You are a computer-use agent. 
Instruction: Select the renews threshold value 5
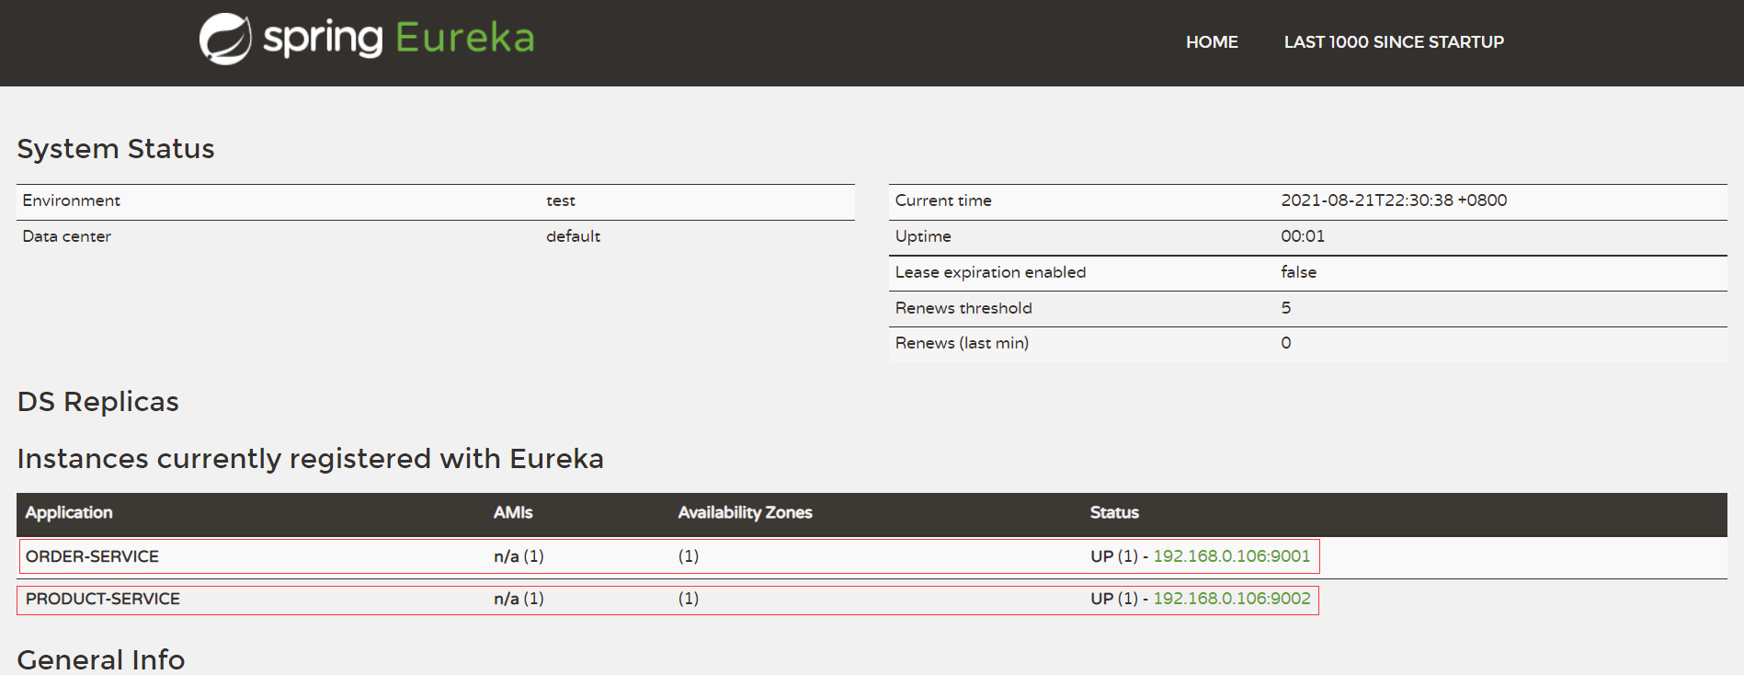[1286, 308]
